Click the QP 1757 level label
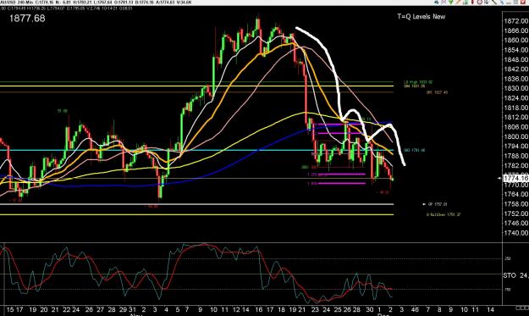This screenshot has height=316, width=529. pos(438,204)
